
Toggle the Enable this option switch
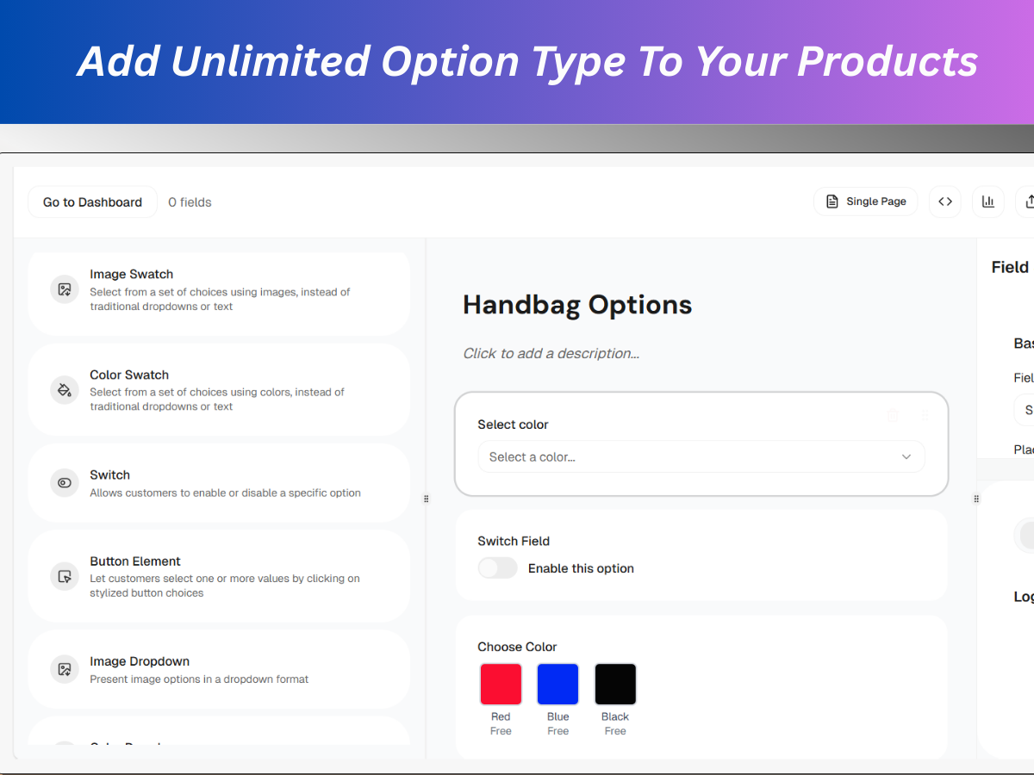coord(498,568)
